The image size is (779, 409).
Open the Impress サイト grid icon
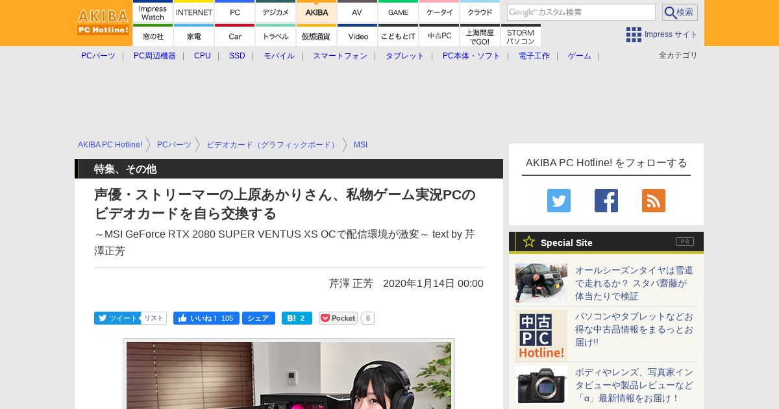point(634,34)
